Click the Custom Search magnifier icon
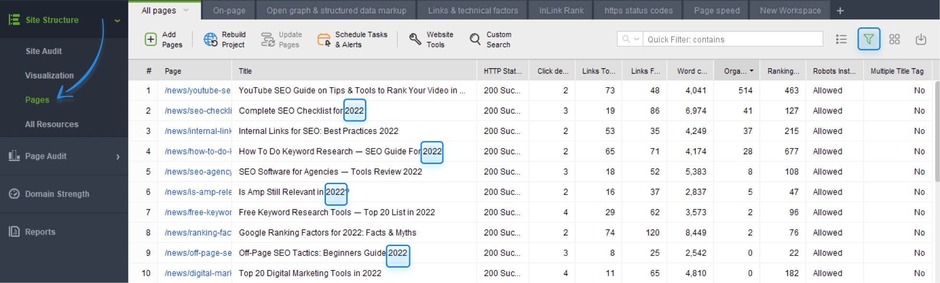 tap(475, 39)
